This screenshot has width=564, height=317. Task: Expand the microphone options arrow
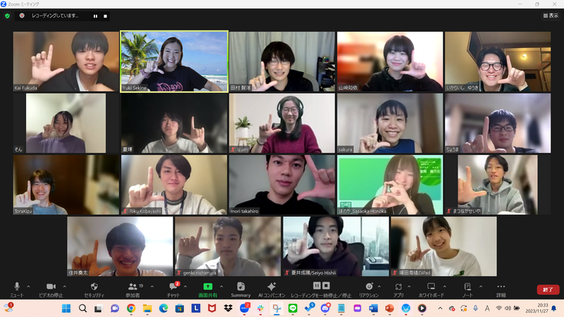28,286
